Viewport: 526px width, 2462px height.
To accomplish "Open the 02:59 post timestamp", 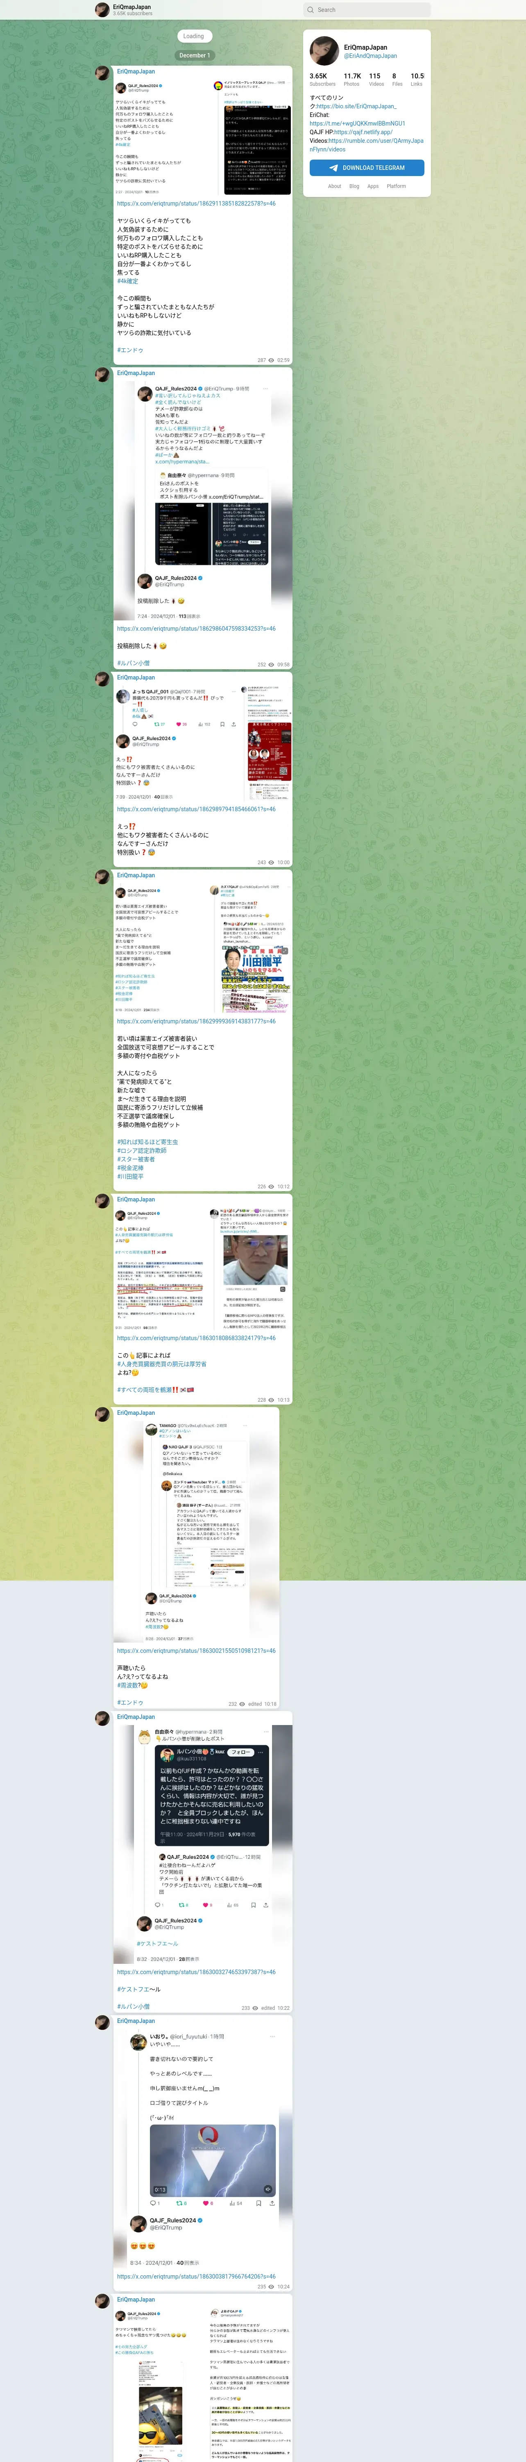I will [283, 360].
